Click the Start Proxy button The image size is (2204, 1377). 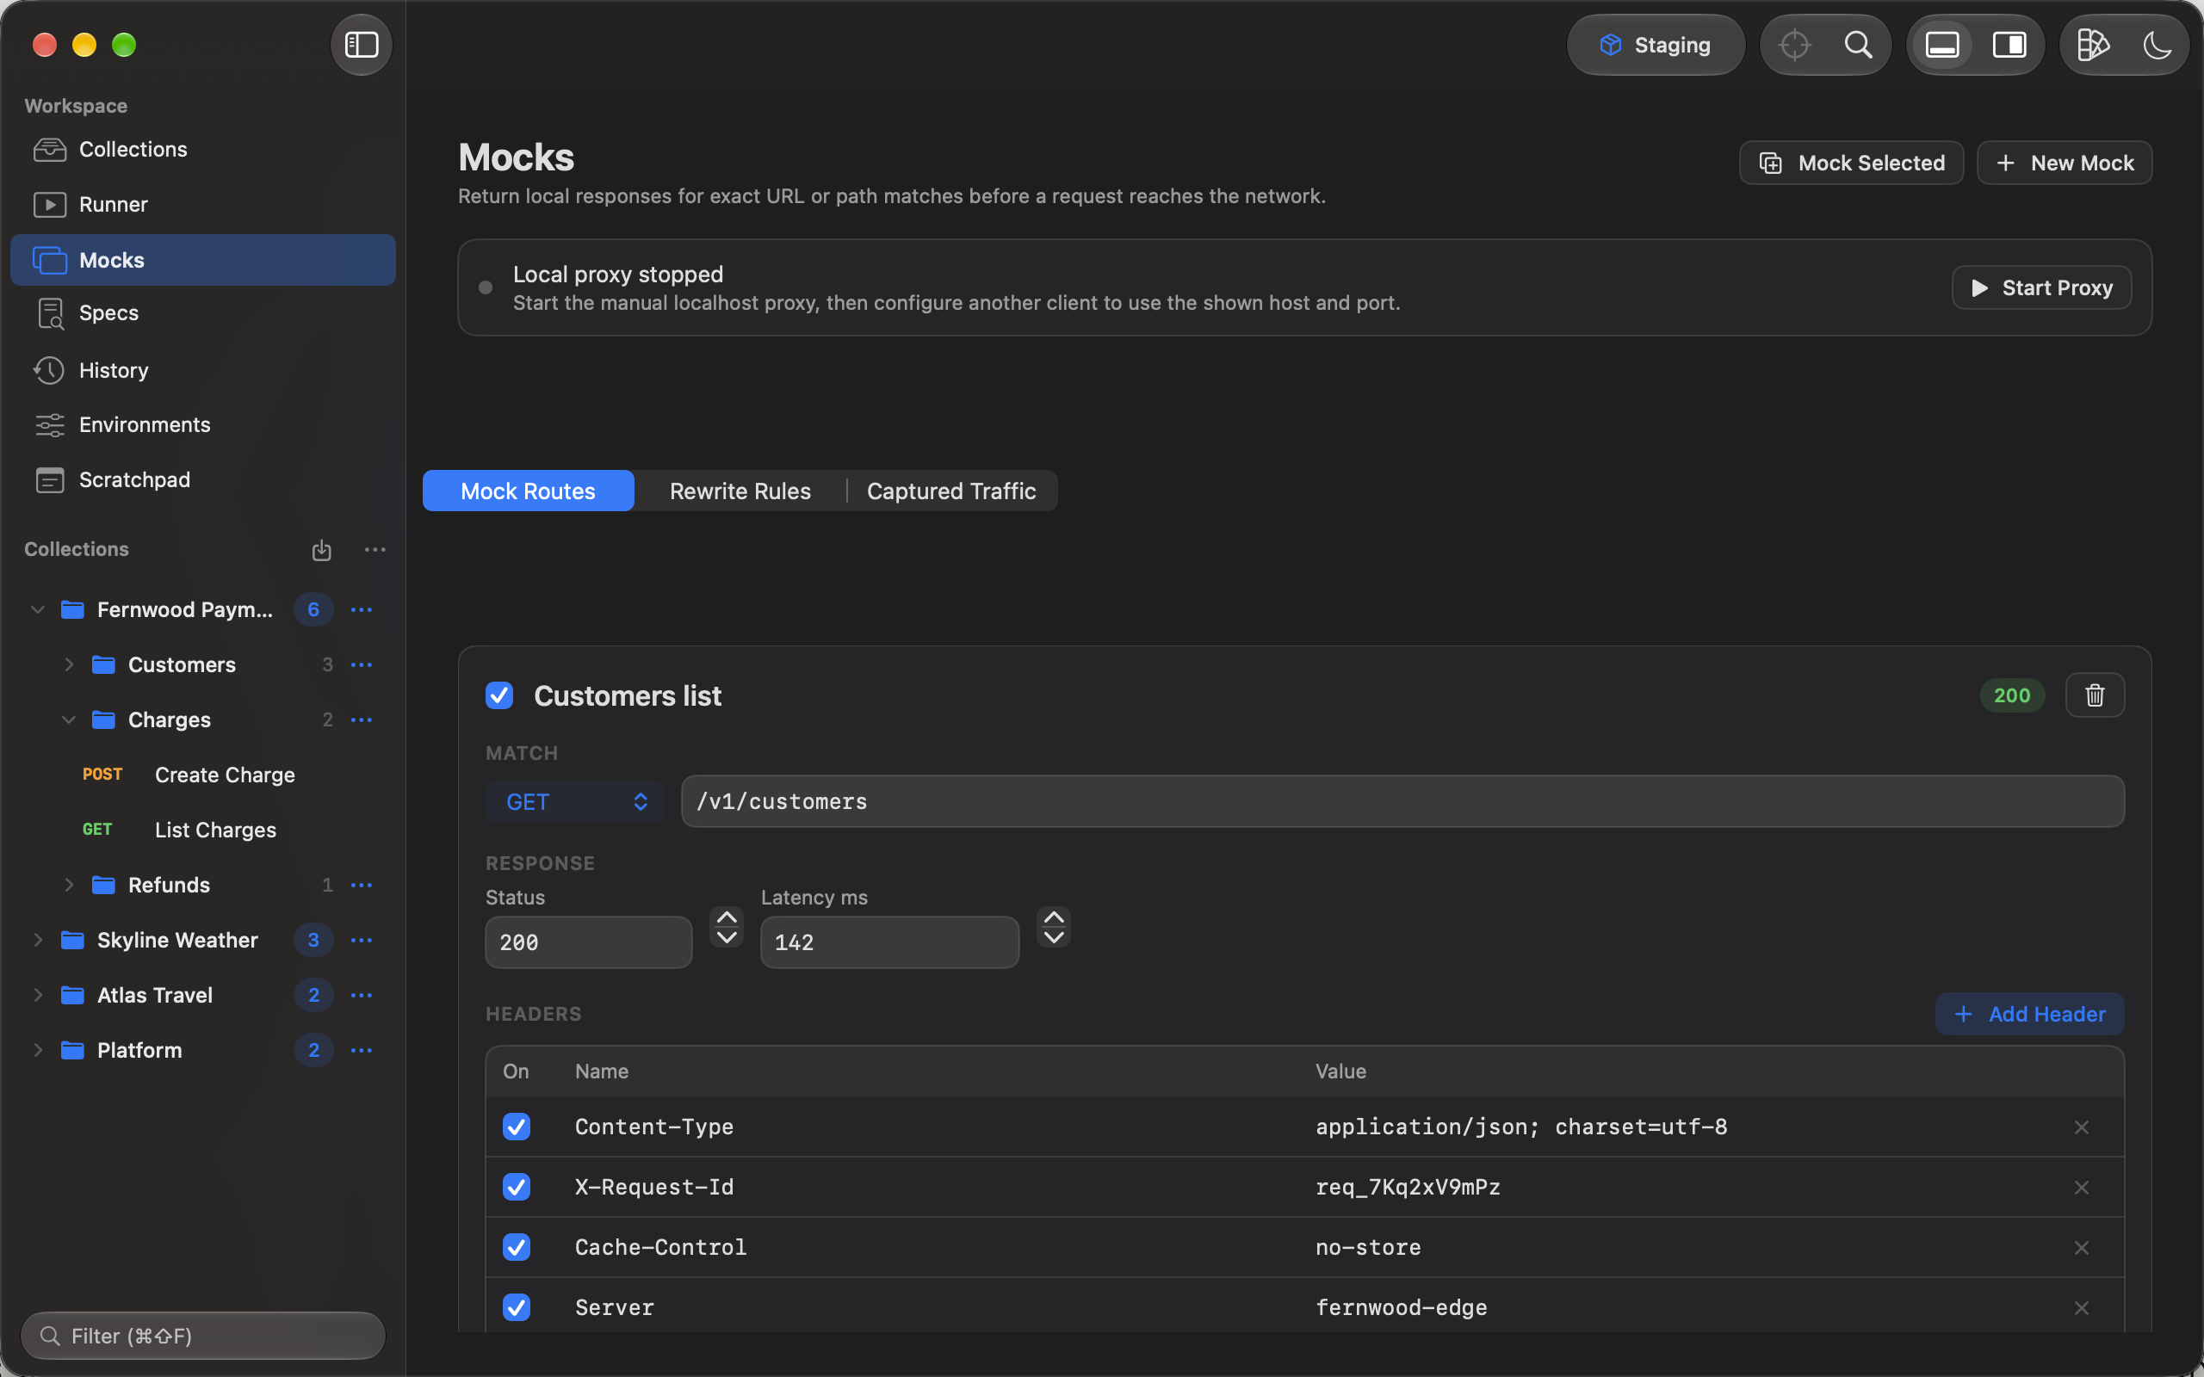(2041, 287)
